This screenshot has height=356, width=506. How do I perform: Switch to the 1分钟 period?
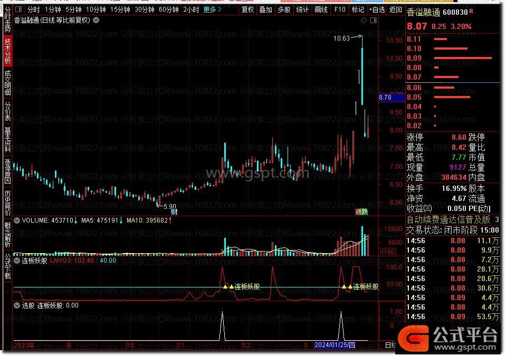coord(53,9)
